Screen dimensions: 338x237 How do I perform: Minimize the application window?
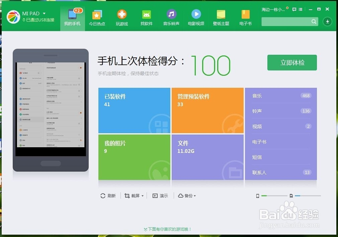[x=310, y=9]
